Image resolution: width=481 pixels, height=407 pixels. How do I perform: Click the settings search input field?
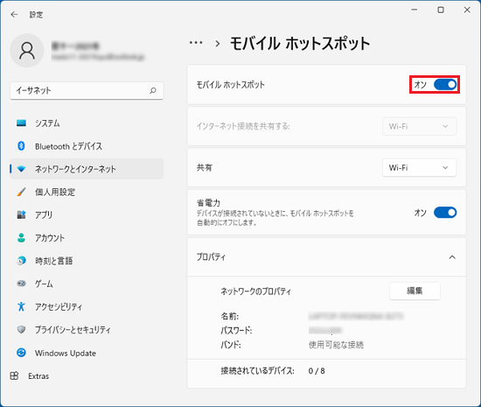pos(87,90)
